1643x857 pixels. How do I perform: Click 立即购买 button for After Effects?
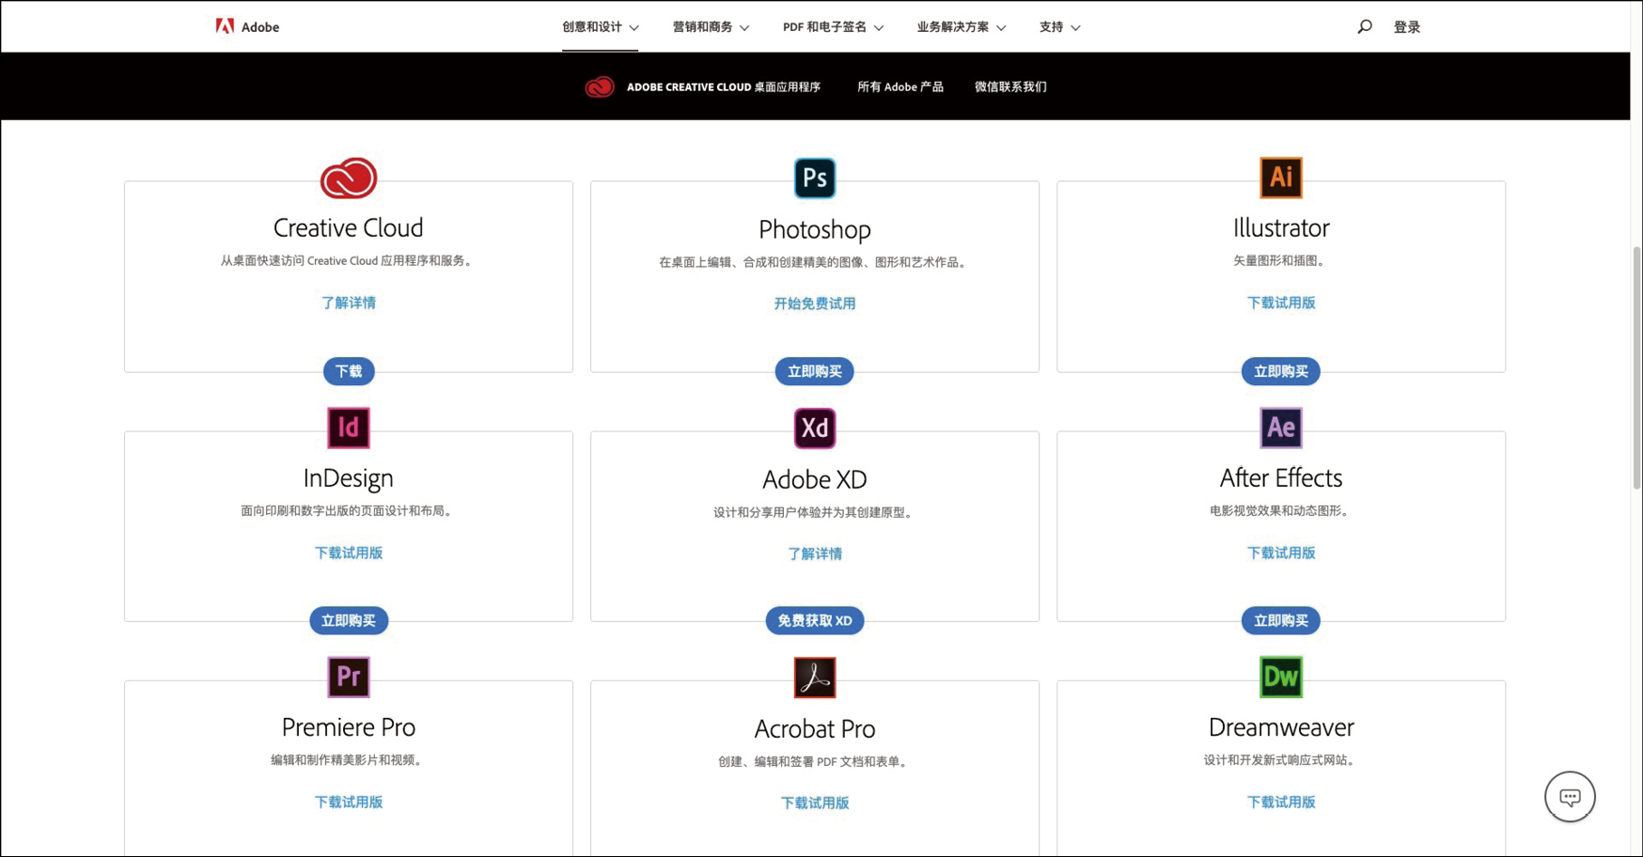tap(1281, 620)
